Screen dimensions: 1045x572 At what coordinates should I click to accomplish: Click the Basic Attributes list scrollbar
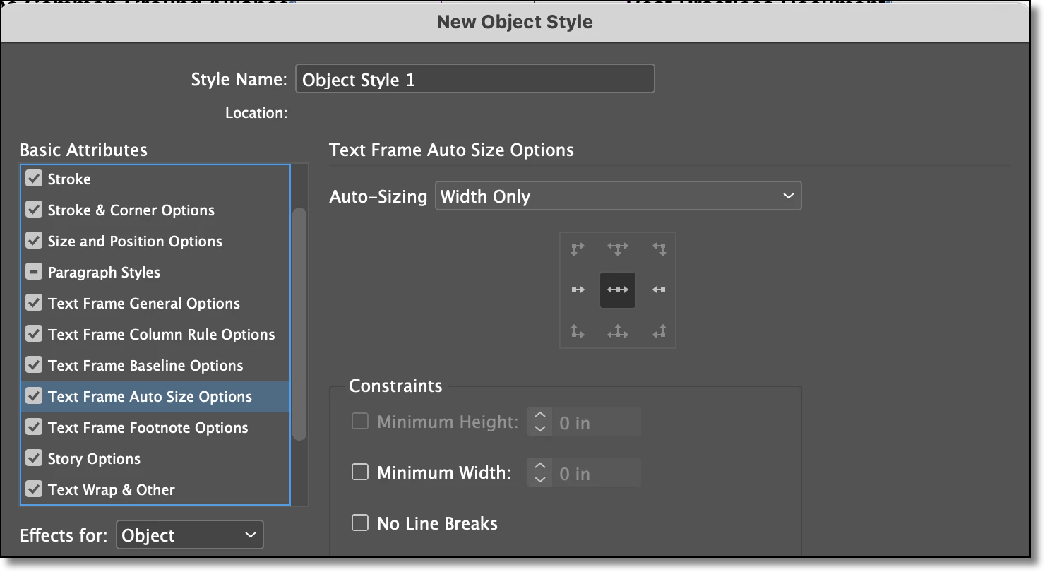299,324
